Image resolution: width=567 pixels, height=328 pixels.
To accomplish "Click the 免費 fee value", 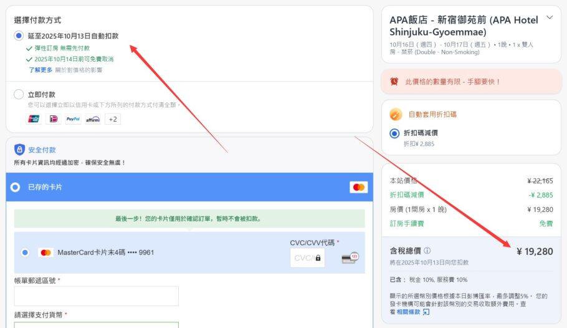I will click(x=546, y=223).
